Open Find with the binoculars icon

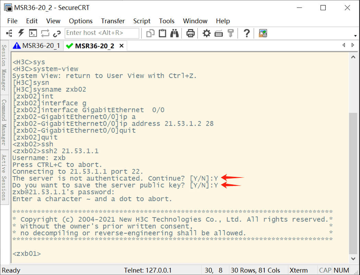pos(175,33)
